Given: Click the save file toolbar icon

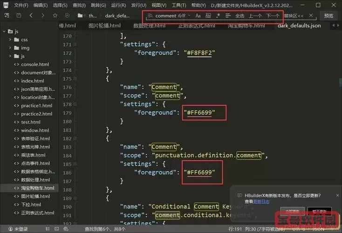Looking at the screenshot, I should 19,15.
